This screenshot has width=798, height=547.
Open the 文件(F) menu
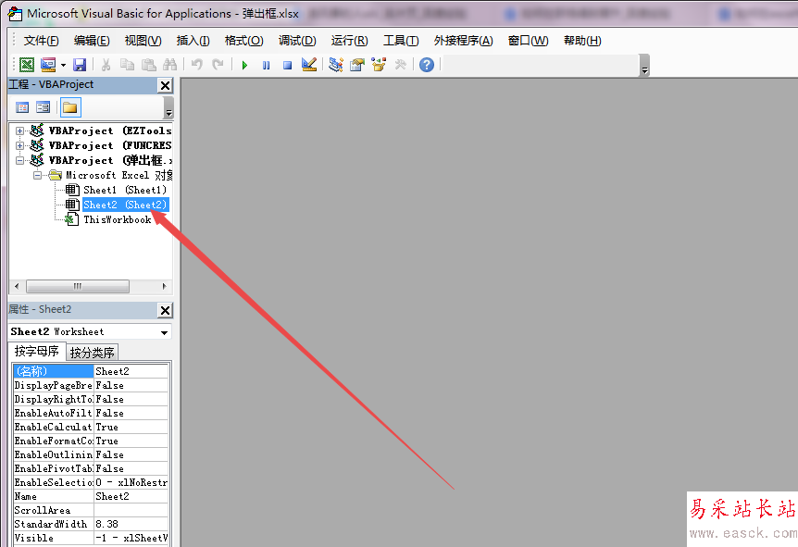click(x=42, y=41)
